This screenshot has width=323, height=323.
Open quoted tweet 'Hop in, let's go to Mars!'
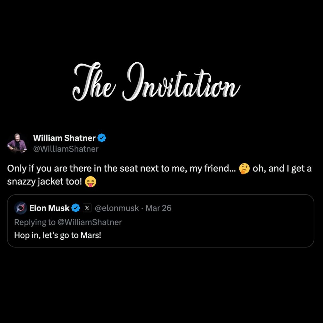(x=58, y=235)
